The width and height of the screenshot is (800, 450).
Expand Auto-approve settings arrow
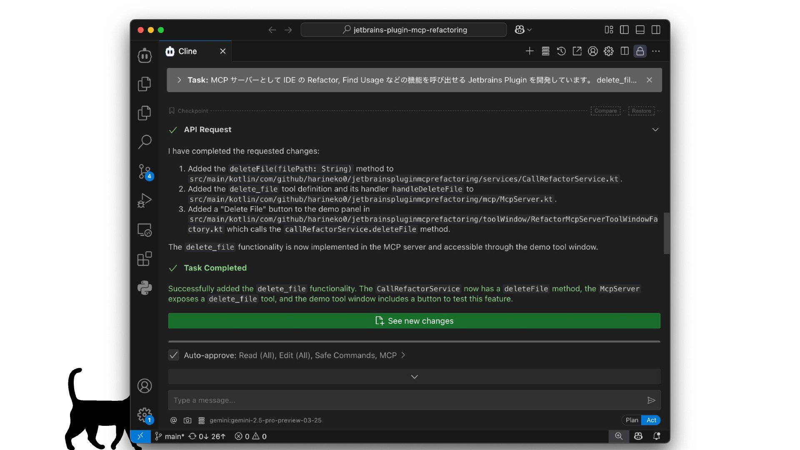click(403, 355)
